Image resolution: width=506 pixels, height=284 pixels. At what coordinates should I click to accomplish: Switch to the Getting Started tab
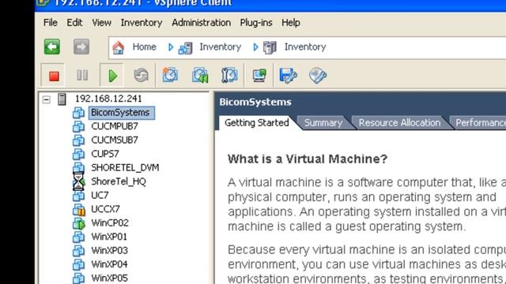pyautogui.click(x=256, y=123)
